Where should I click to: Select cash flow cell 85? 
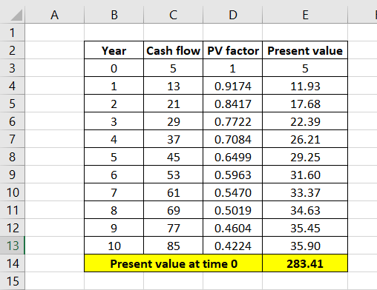(173, 246)
